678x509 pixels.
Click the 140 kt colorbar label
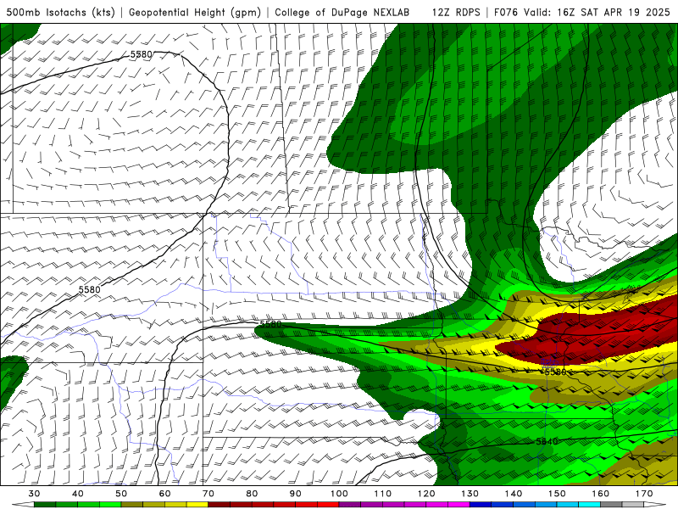(x=514, y=494)
